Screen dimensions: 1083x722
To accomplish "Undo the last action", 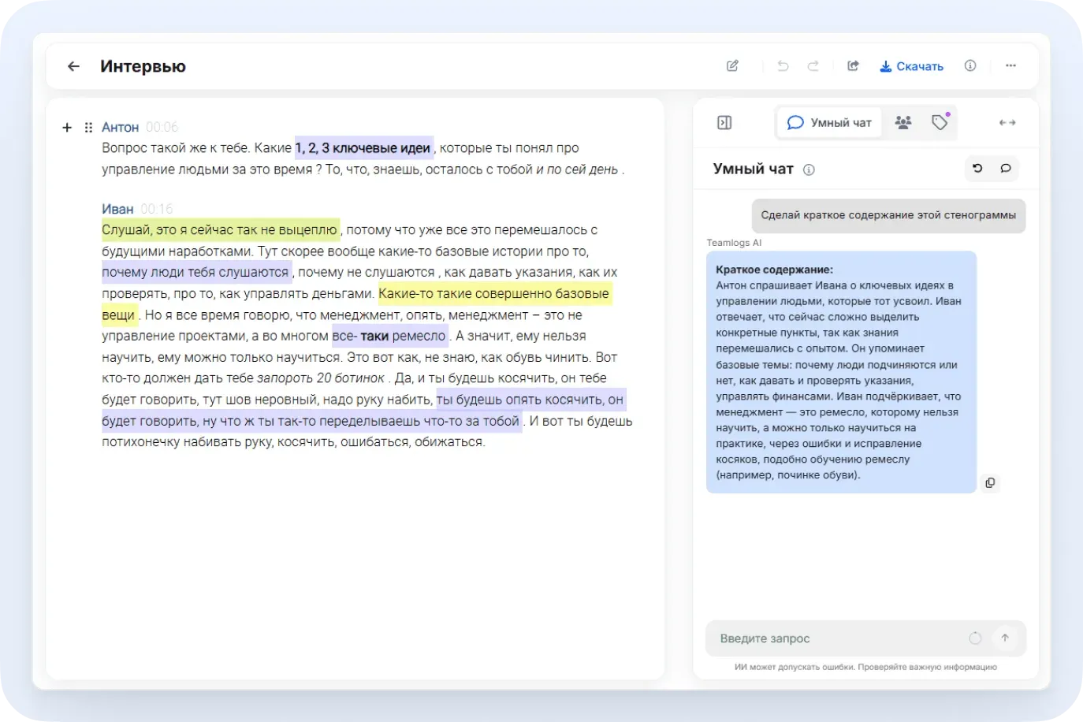I will [x=783, y=66].
